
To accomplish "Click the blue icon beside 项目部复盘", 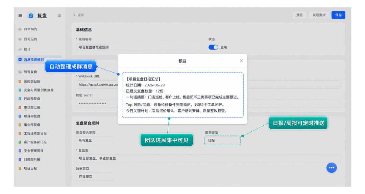I will tap(20, 116).
